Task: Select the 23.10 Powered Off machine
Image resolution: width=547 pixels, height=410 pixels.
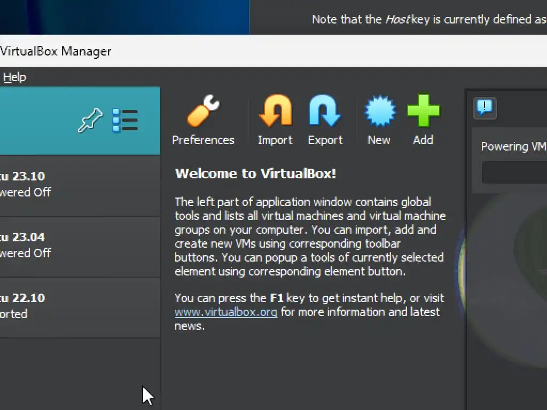Action: tap(80, 186)
